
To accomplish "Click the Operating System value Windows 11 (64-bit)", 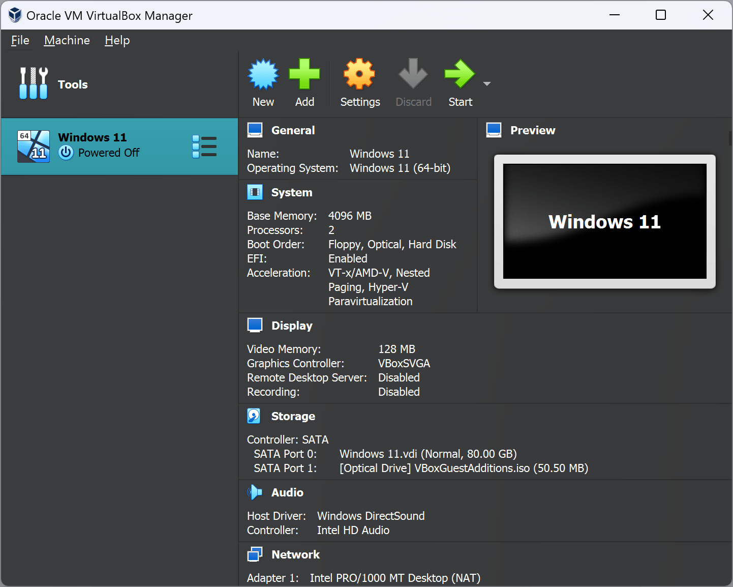I will tap(400, 168).
